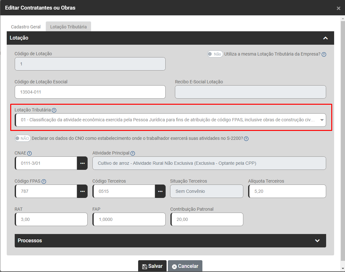Open CNAE lookup ellipsis button
Viewport: 345px width, 272px height.
82,163
